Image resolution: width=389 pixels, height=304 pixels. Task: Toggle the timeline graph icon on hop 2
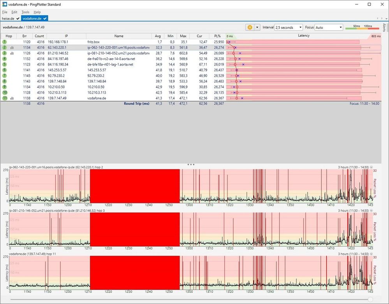12,48
